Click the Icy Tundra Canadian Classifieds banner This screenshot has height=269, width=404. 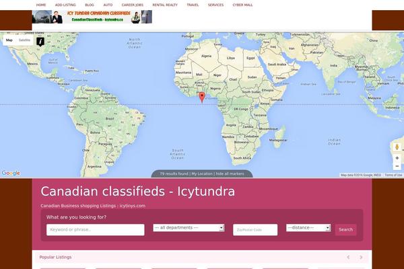pos(92,17)
